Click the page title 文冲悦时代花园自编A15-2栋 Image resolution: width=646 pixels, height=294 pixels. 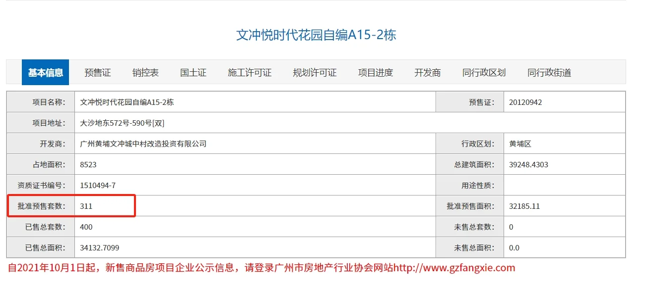(316, 35)
